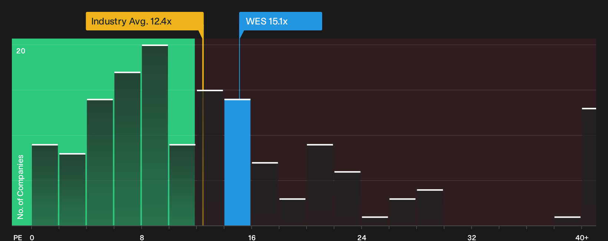Select the dark bar just after industry average
The width and height of the screenshot is (608, 241).
point(210,158)
